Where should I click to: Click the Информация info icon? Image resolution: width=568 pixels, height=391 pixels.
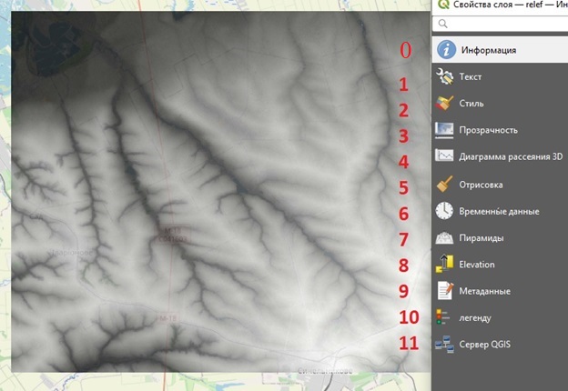pyautogui.click(x=446, y=50)
